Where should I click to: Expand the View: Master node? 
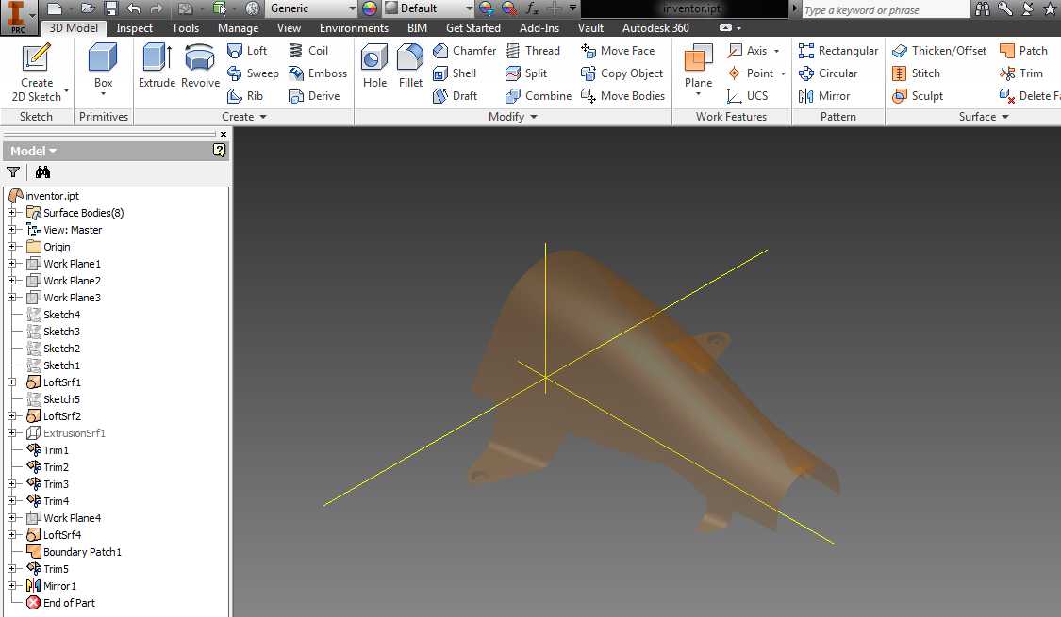point(11,230)
